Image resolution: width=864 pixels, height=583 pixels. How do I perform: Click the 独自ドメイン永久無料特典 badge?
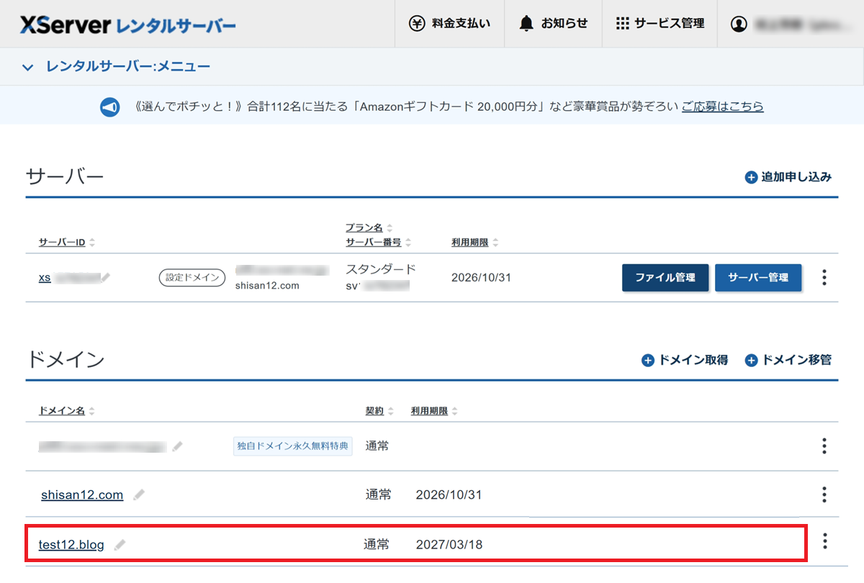pos(292,446)
